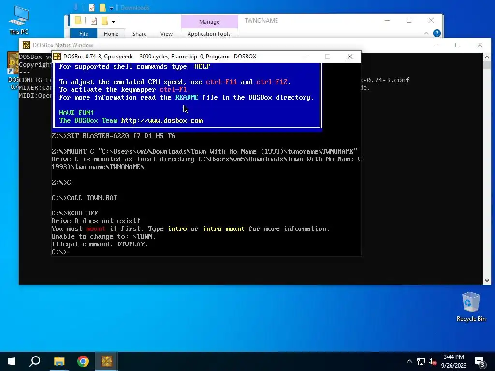Close the DOSBox Status Window
Screen dimensions: 495x371
480,45
